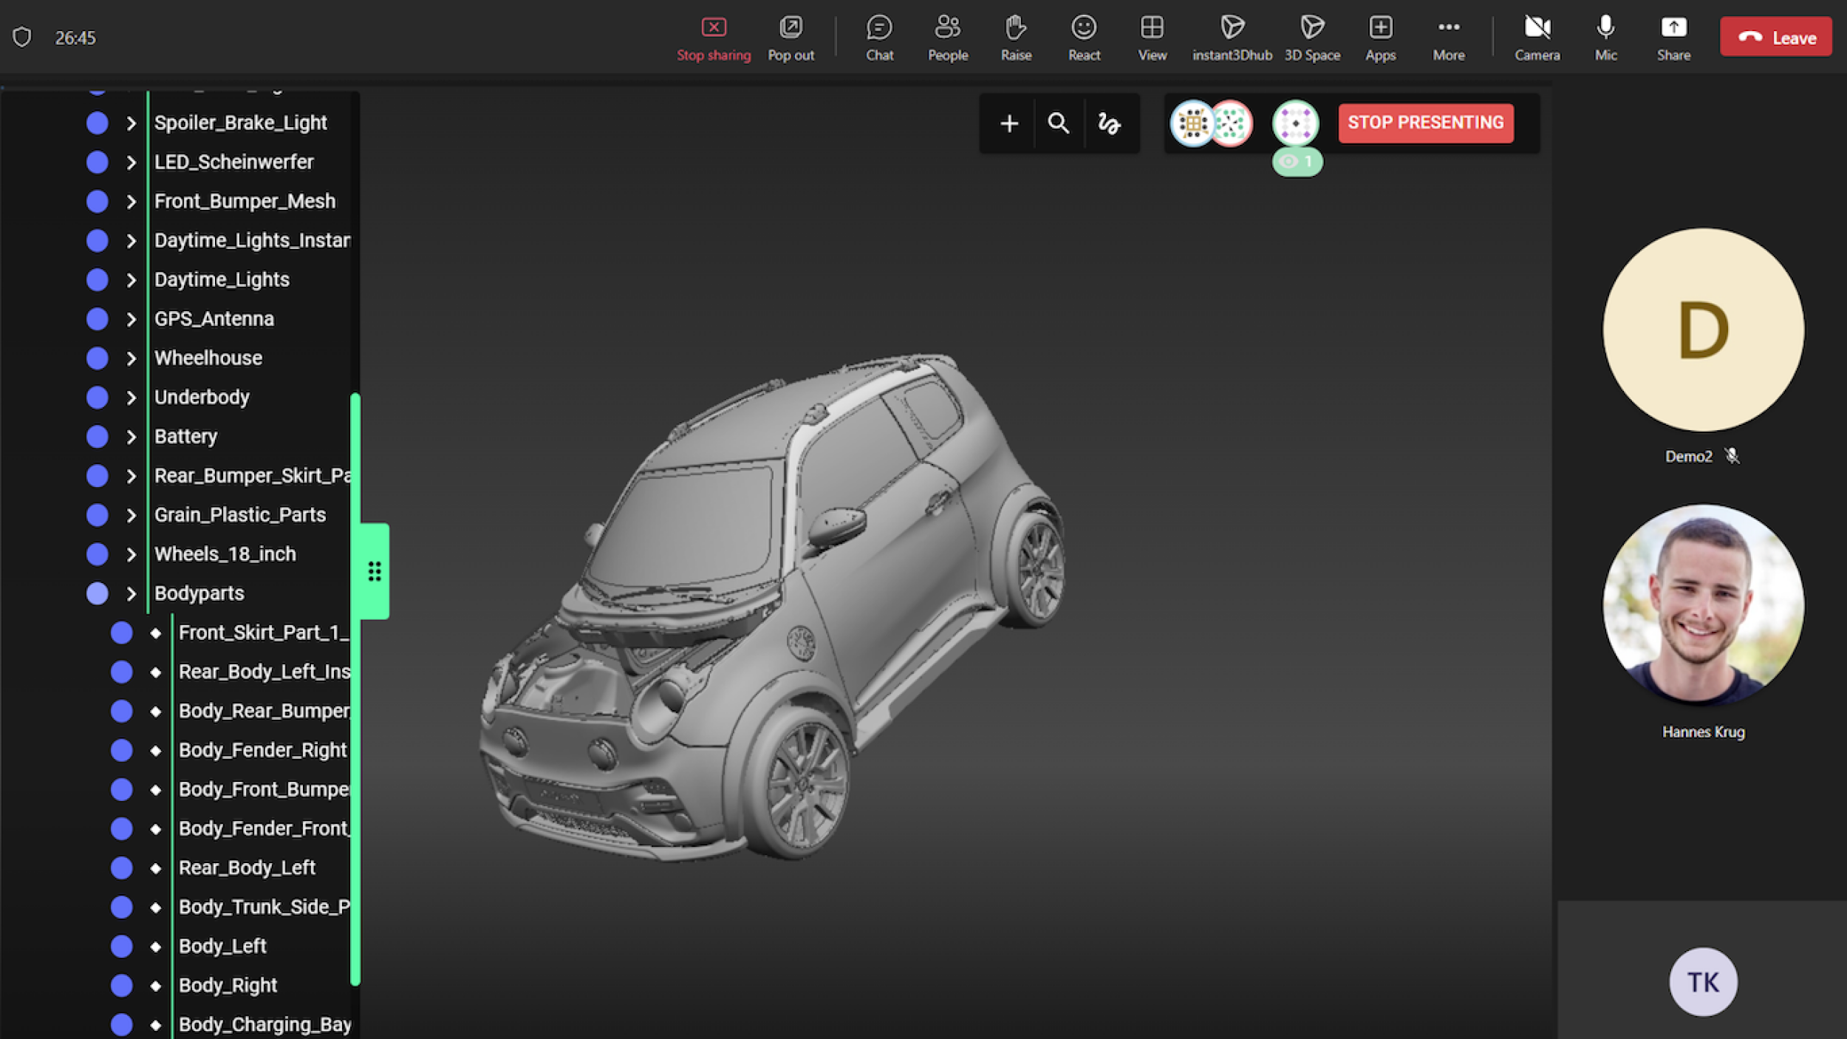Open the search/zoom tool in the viewer

pyautogui.click(x=1059, y=123)
